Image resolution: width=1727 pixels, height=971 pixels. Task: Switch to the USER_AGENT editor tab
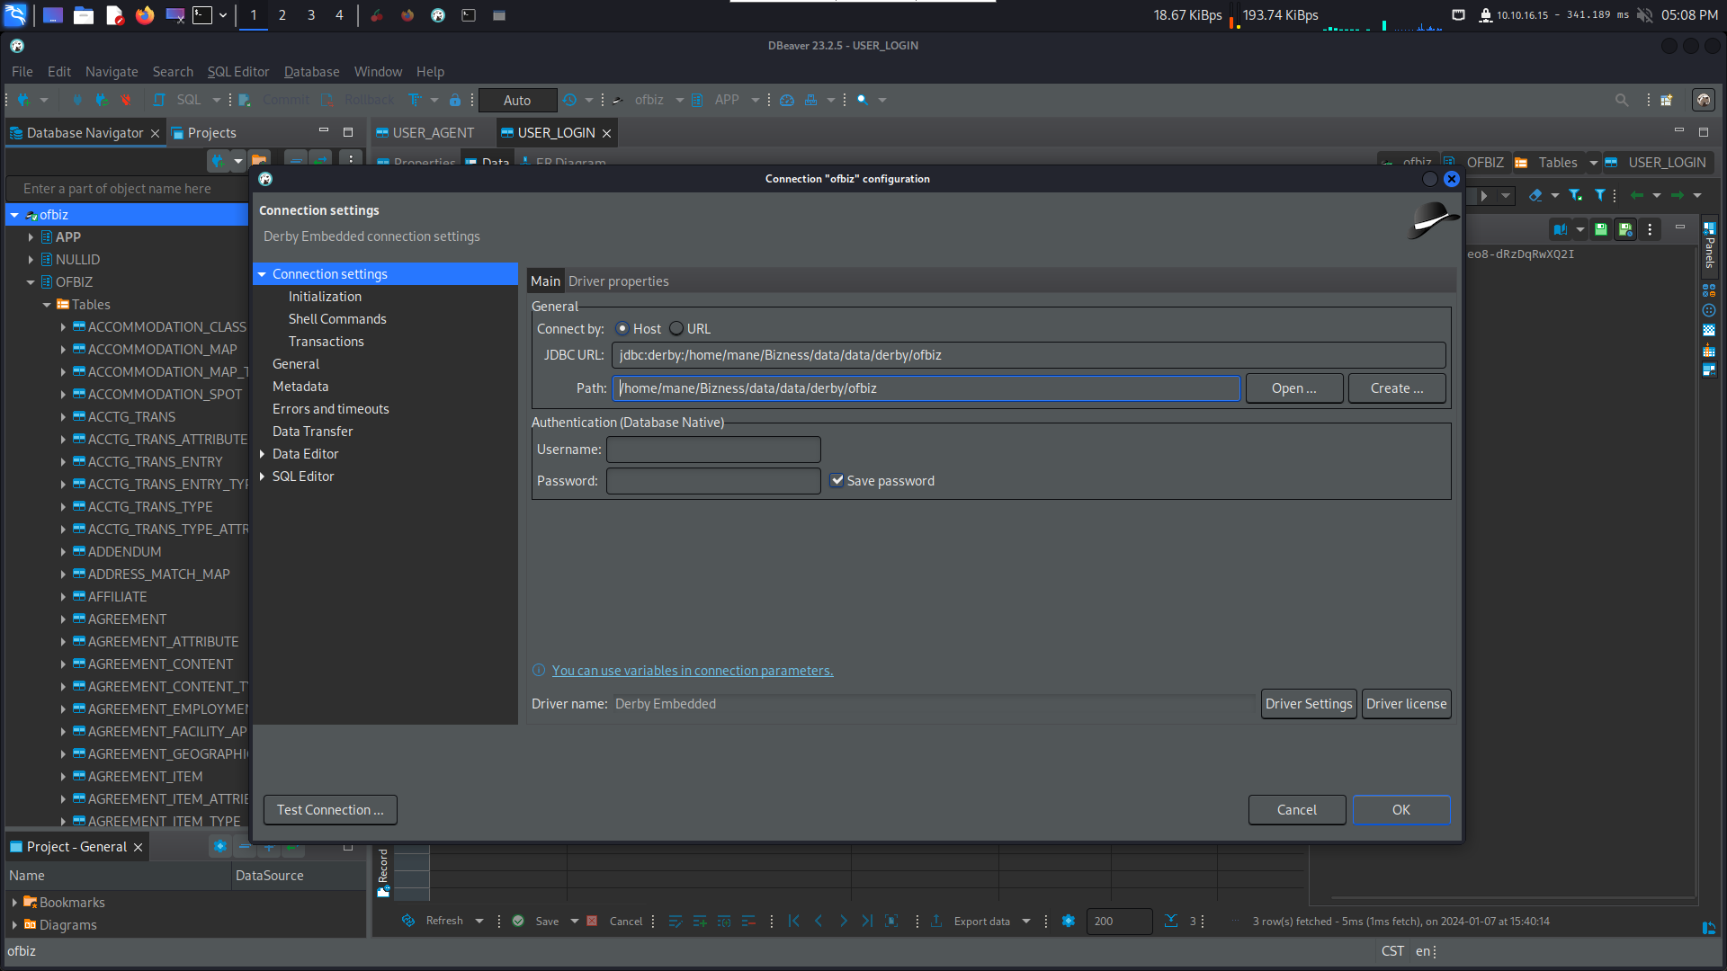point(433,133)
